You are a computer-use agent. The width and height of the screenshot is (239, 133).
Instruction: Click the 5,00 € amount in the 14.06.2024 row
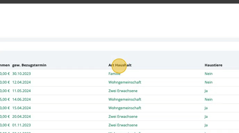tap(5, 99)
